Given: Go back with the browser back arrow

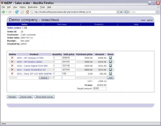Looking at the screenshot, I should (x=3, y=12).
